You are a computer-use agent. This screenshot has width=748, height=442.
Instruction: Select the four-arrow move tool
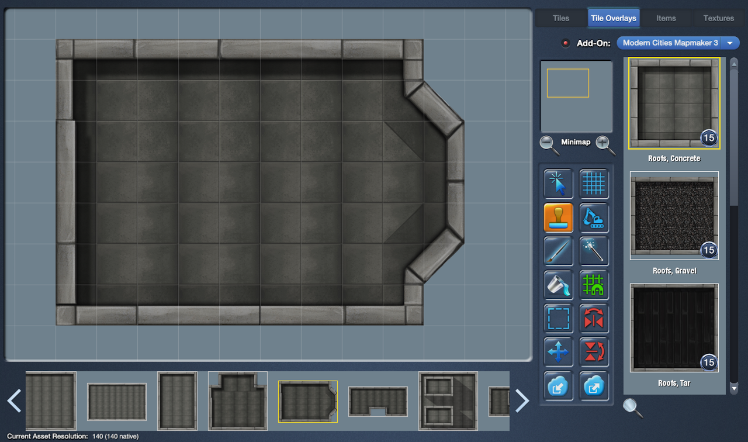(558, 352)
